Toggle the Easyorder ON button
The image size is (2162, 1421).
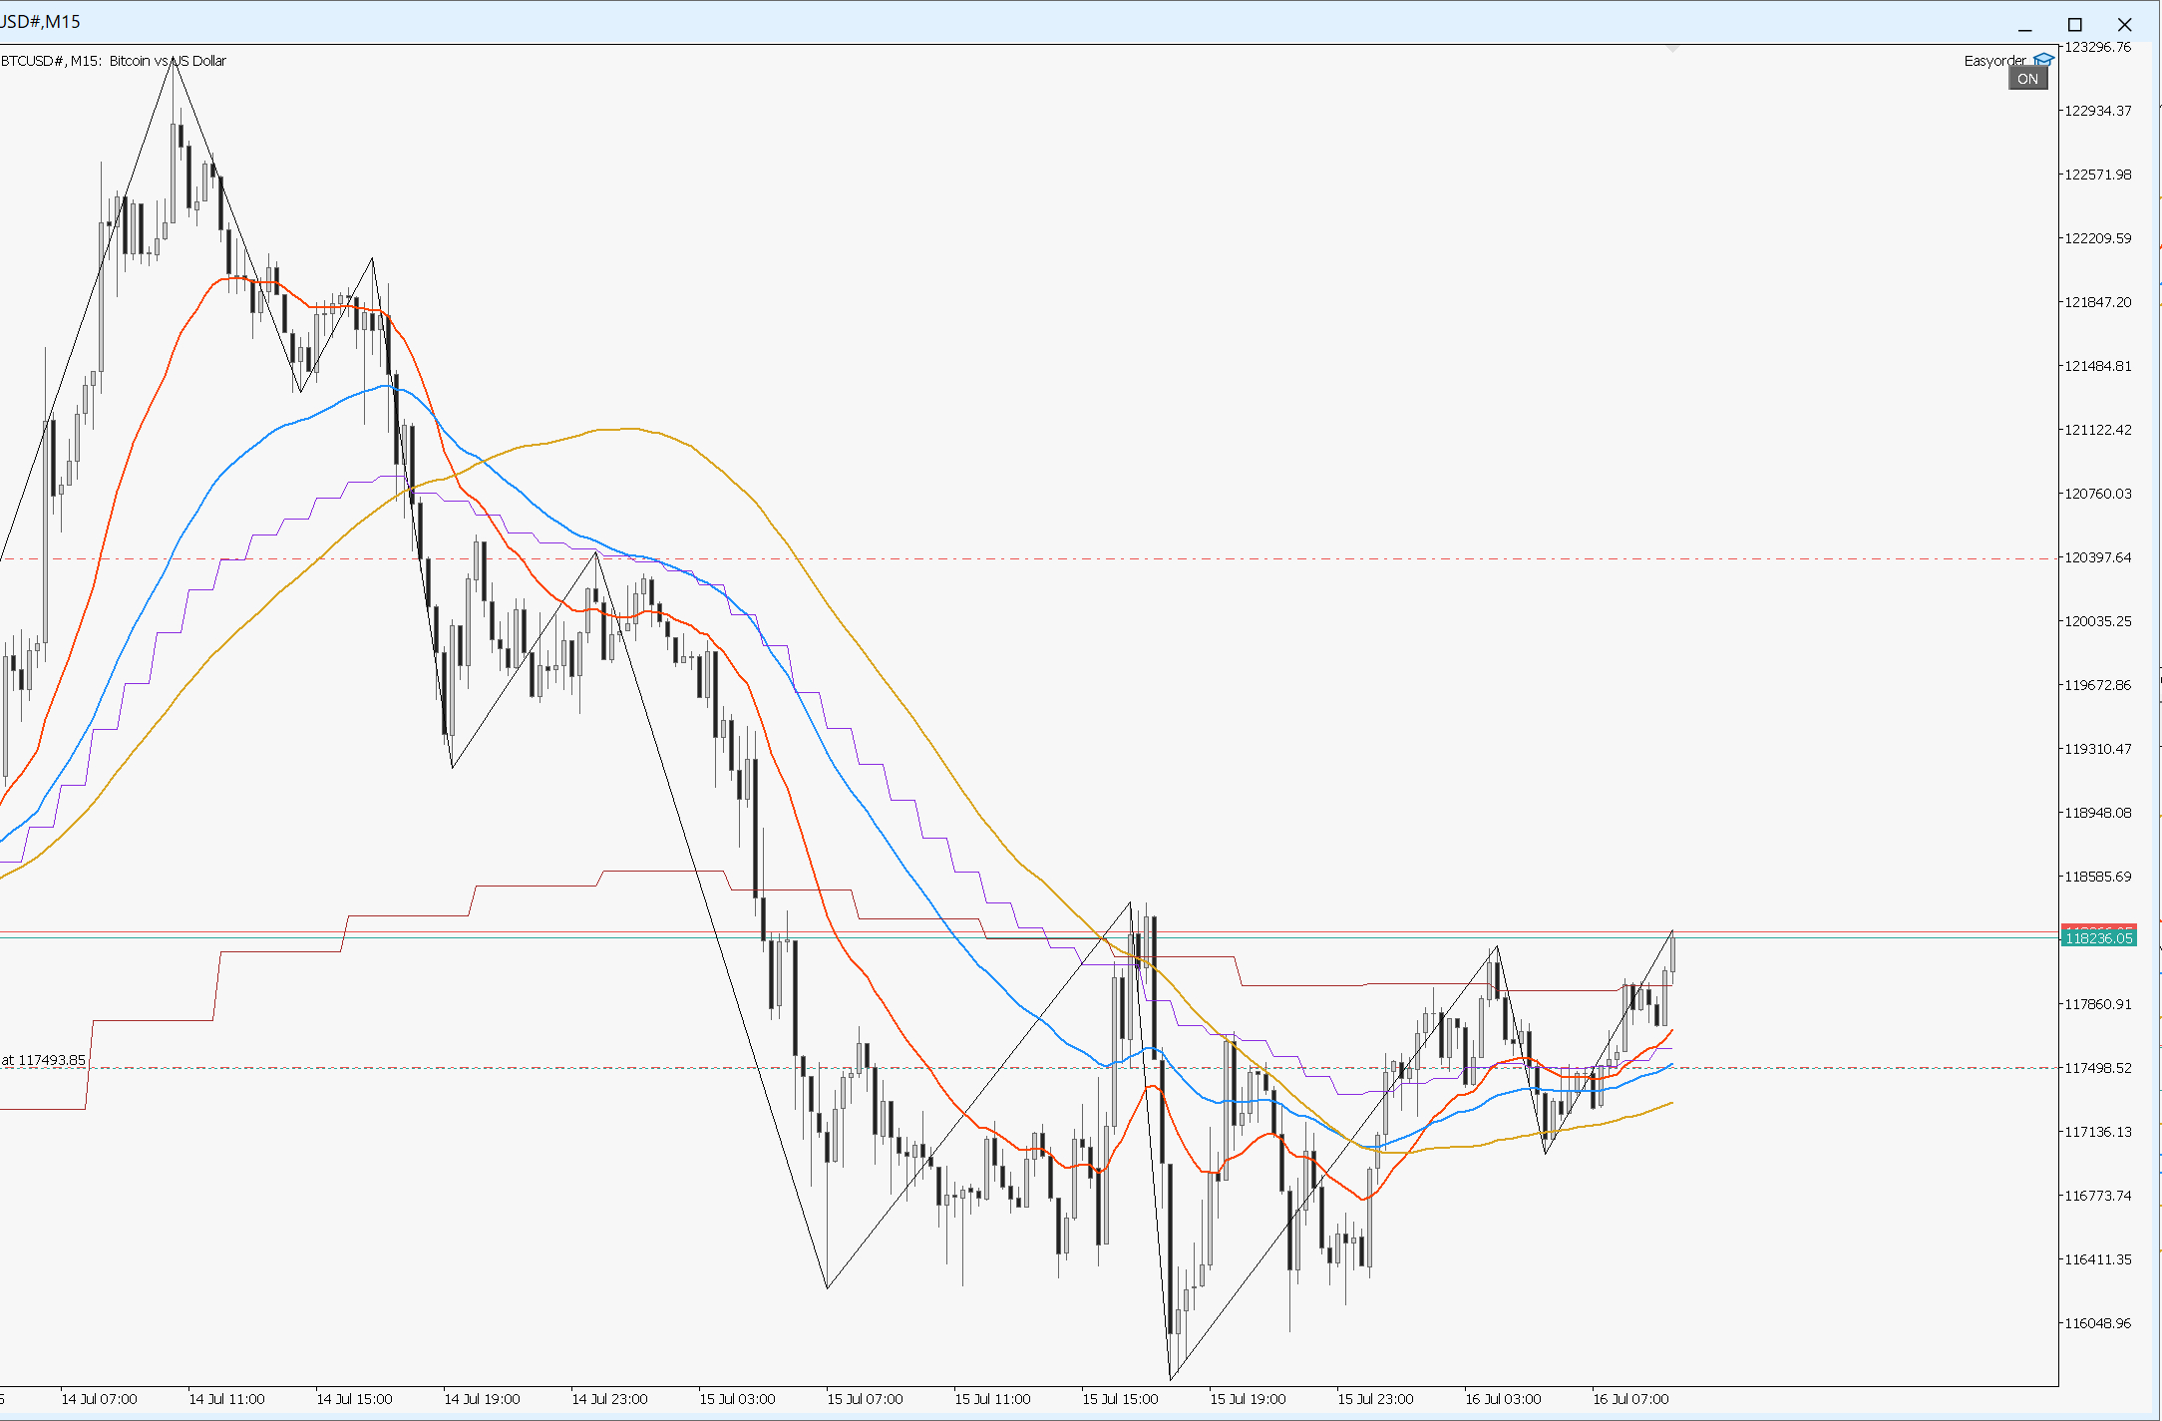click(x=2027, y=79)
